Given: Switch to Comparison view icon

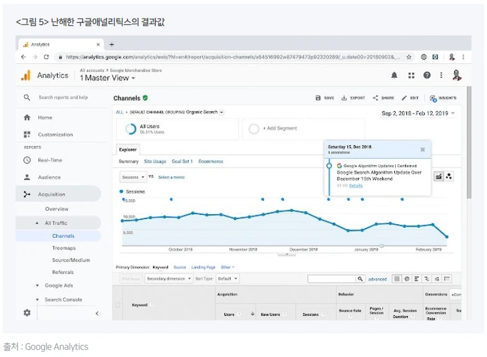Looking at the screenshot, I should [x=427, y=279].
